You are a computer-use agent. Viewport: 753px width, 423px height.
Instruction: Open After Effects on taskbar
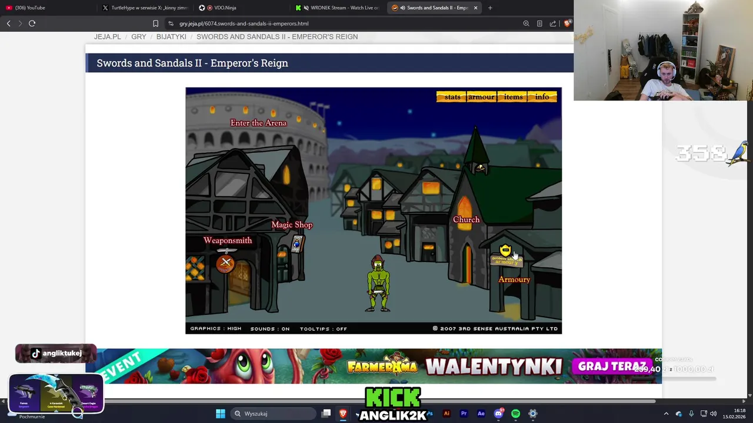click(481, 414)
